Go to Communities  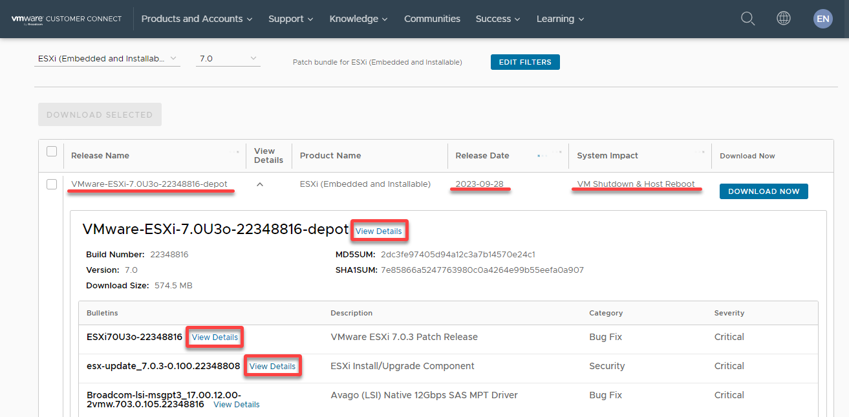(432, 19)
